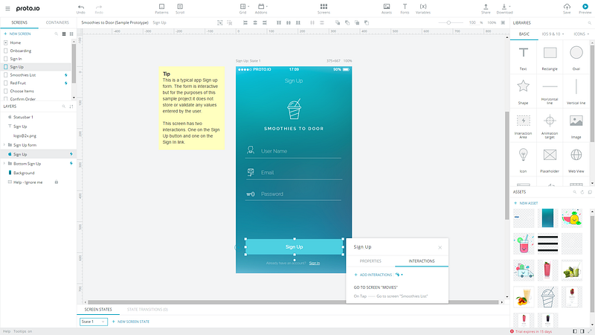This screenshot has width=595, height=335.
Task: Click the Undo button
Action: (x=81, y=9)
